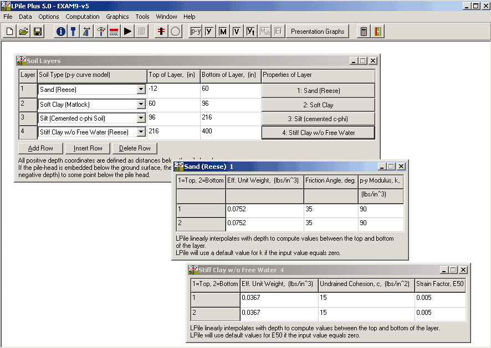This screenshot has height=348, width=491.
Task: Open the p-y curves graph icon
Action: click(x=195, y=32)
